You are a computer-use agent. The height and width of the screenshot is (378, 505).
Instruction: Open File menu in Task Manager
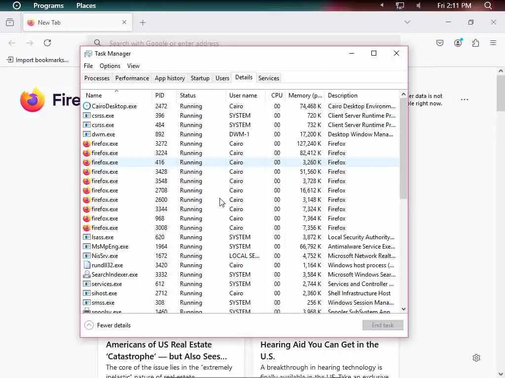tap(88, 66)
